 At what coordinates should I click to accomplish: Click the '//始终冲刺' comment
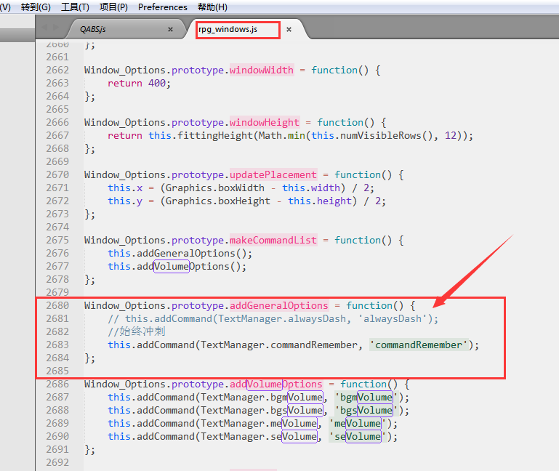(137, 331)
